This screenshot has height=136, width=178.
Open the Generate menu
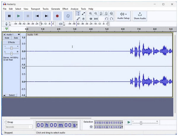[x=55, y=9]
